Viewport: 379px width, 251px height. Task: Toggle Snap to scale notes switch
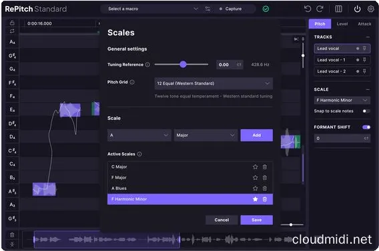(x=366, y=111)
